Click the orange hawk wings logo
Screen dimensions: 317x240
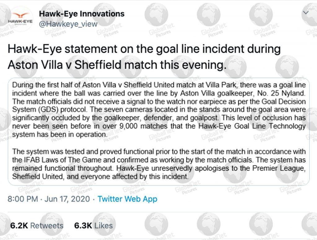point(20,16)
